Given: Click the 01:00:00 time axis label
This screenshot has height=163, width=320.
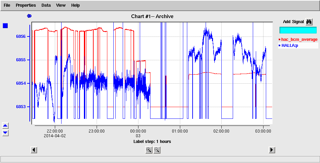Looking at the screenshot, I should pos(180,131).
